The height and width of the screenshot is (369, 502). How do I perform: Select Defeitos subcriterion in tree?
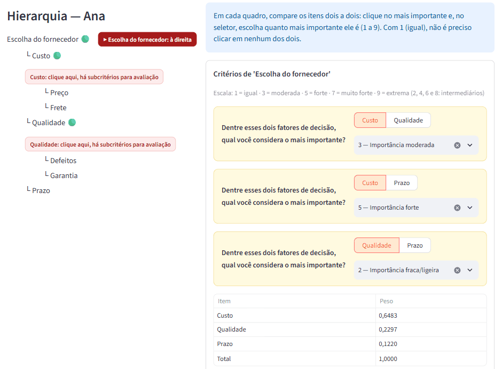point(64,160)
